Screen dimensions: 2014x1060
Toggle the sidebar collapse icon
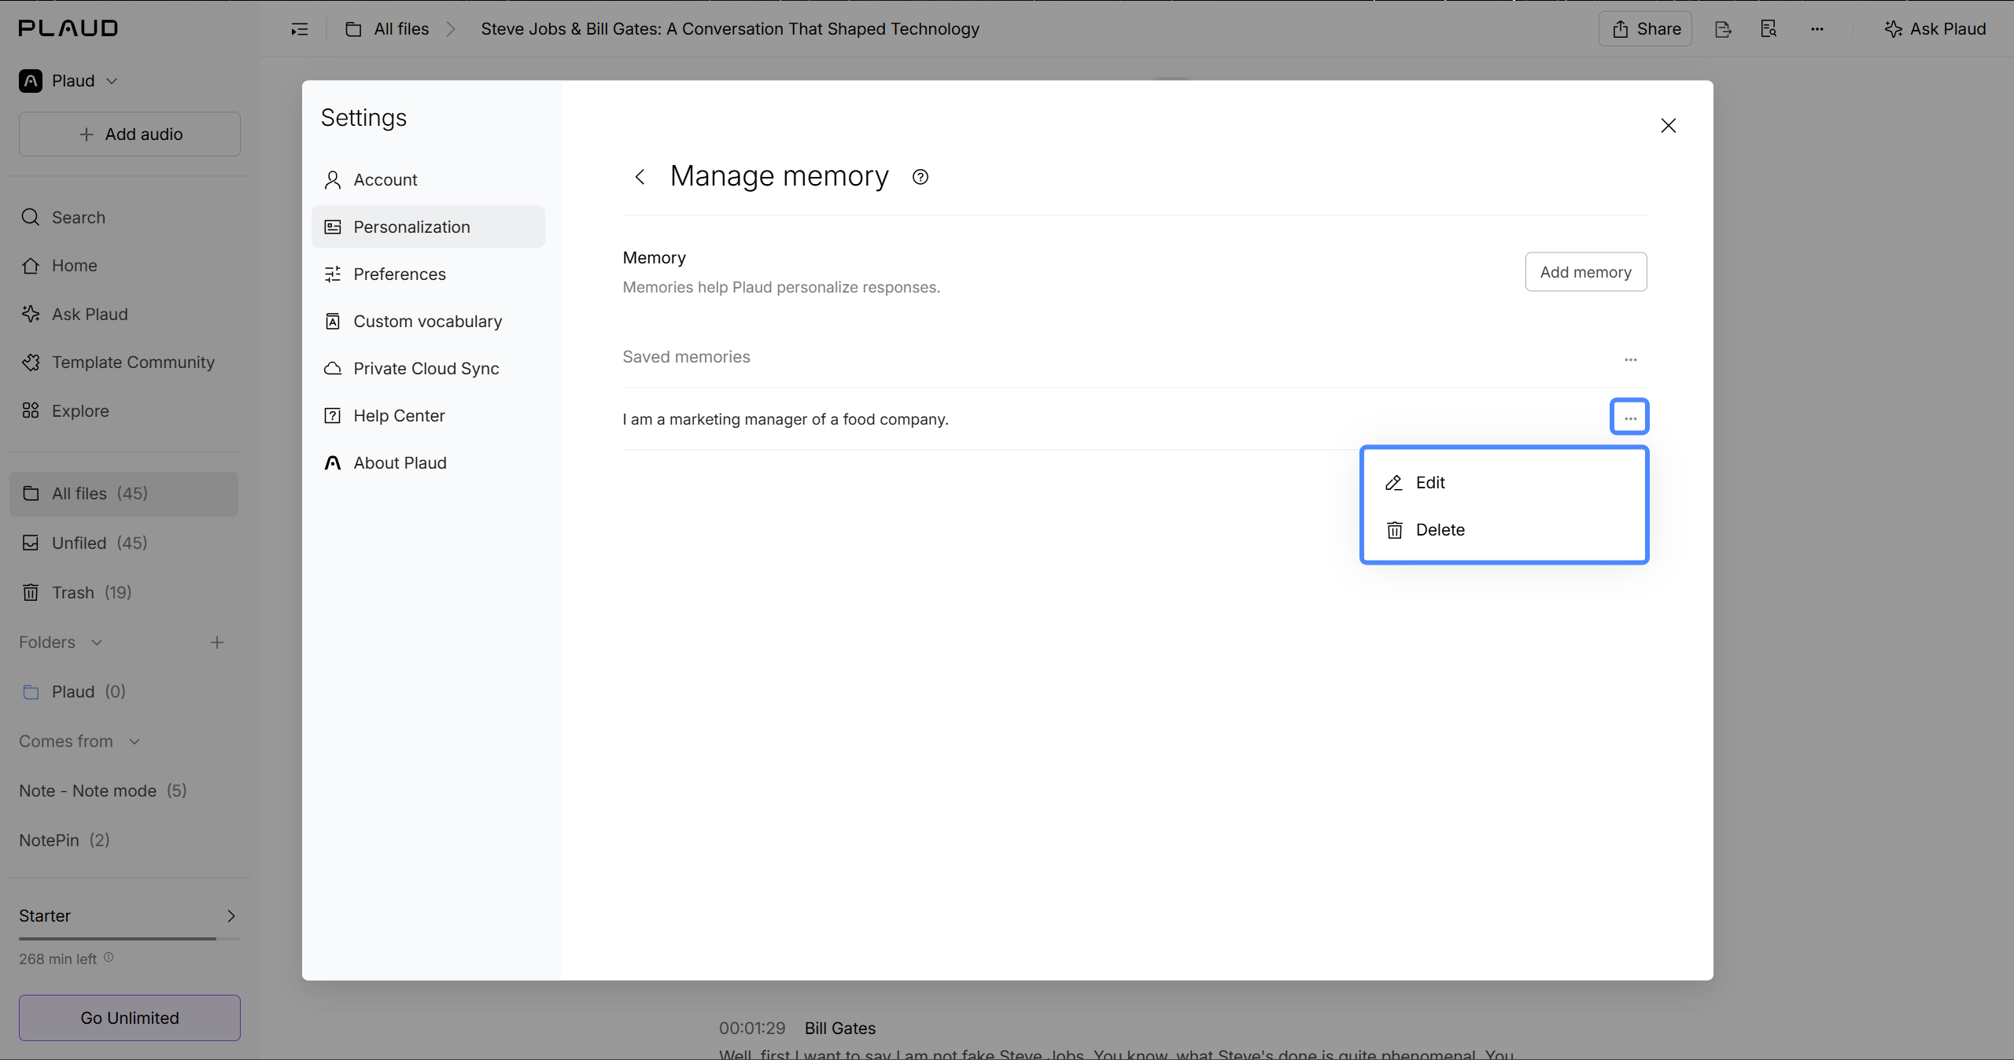(x=300, y=29)
